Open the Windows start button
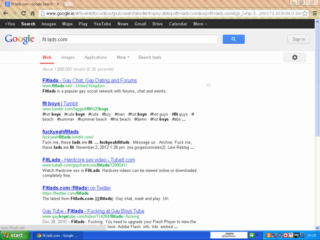The height and width of the screenshot is (240, 320). [x=15, y=235]
